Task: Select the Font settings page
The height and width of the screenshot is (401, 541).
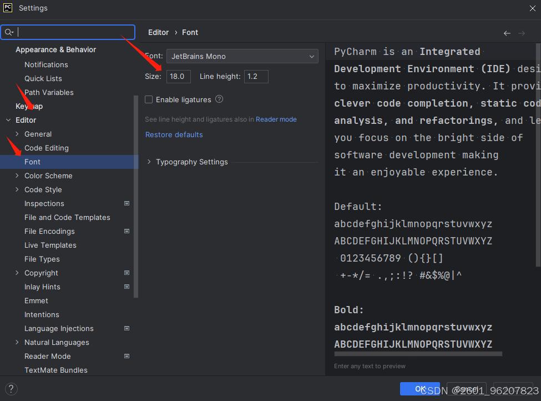Action: coord(69,162)
